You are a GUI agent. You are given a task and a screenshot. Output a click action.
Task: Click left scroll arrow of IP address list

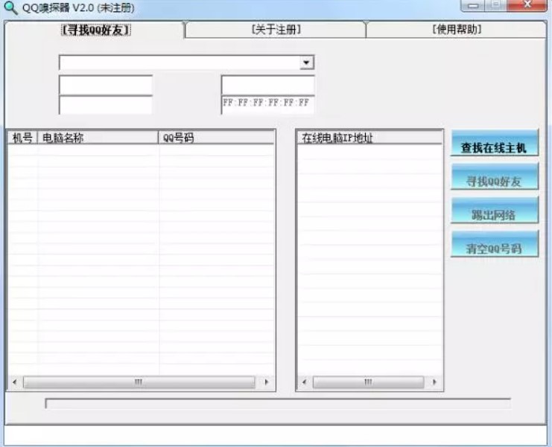[305, 382]
